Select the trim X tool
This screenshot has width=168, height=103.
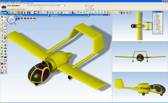coord(5,32)
